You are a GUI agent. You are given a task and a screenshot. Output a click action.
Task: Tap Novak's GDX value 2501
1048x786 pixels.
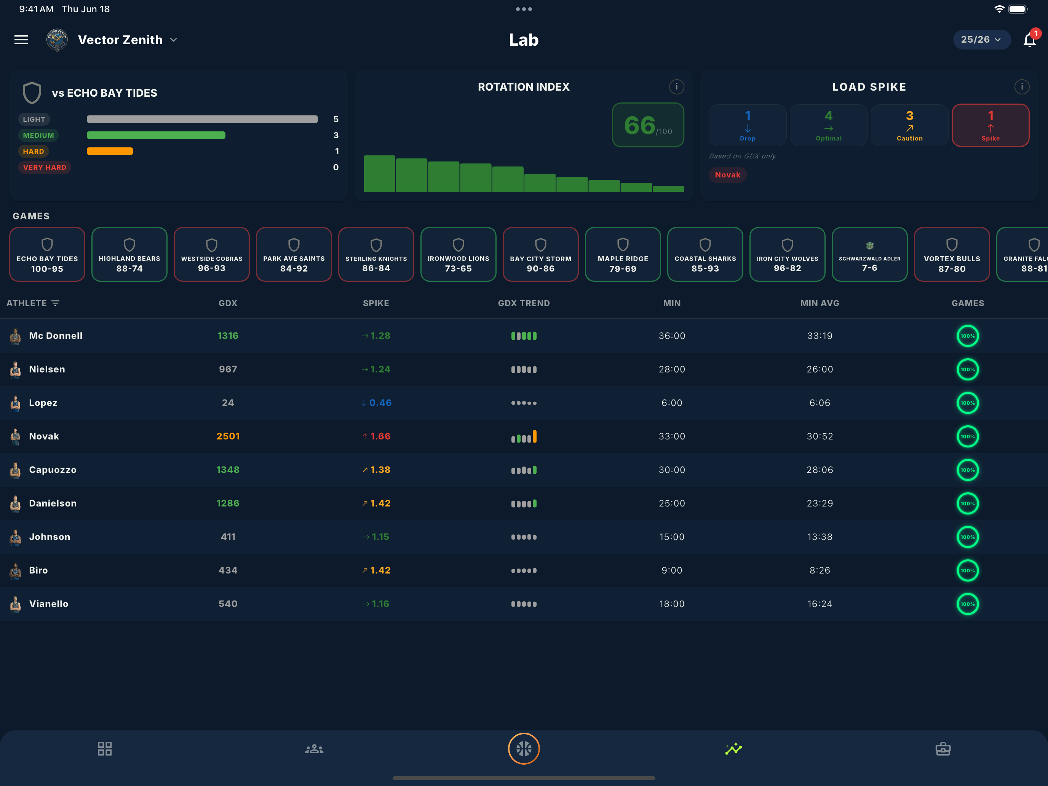coord(228,436)
